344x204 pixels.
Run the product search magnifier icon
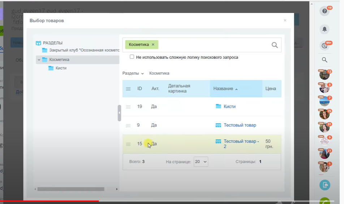click(275, 45)
